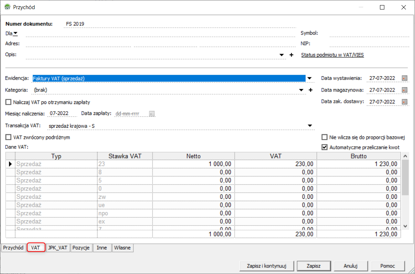Open the JPK_VAT tab
Screen dimensions: 415x274
click(58, 248)
